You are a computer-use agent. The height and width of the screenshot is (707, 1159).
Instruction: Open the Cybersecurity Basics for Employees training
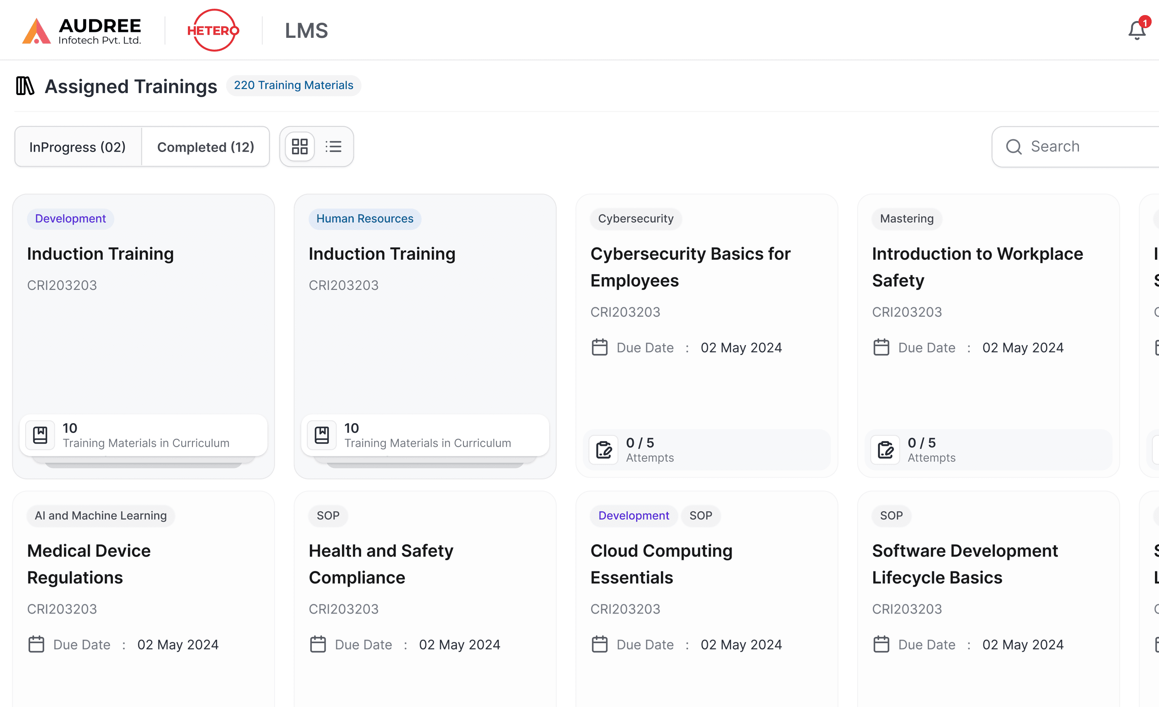690,266
